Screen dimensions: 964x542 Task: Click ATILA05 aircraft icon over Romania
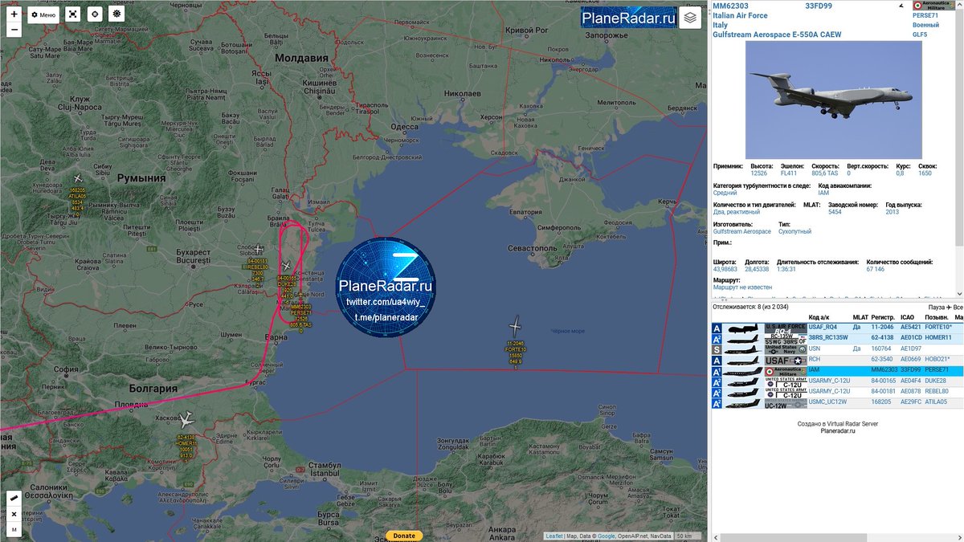click(78, 178)
